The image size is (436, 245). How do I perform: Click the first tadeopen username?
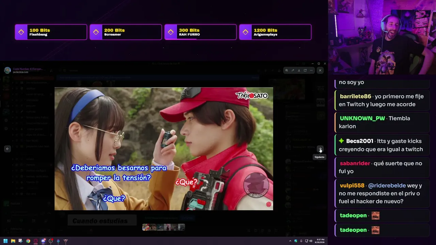click(x=353, y=215)
